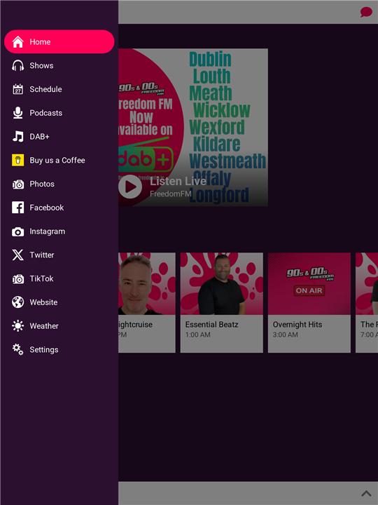Open the Essential Beatz show card
The width and height of the screenshot is (378, 505).
pyautogui.click(x=221, y=302)
